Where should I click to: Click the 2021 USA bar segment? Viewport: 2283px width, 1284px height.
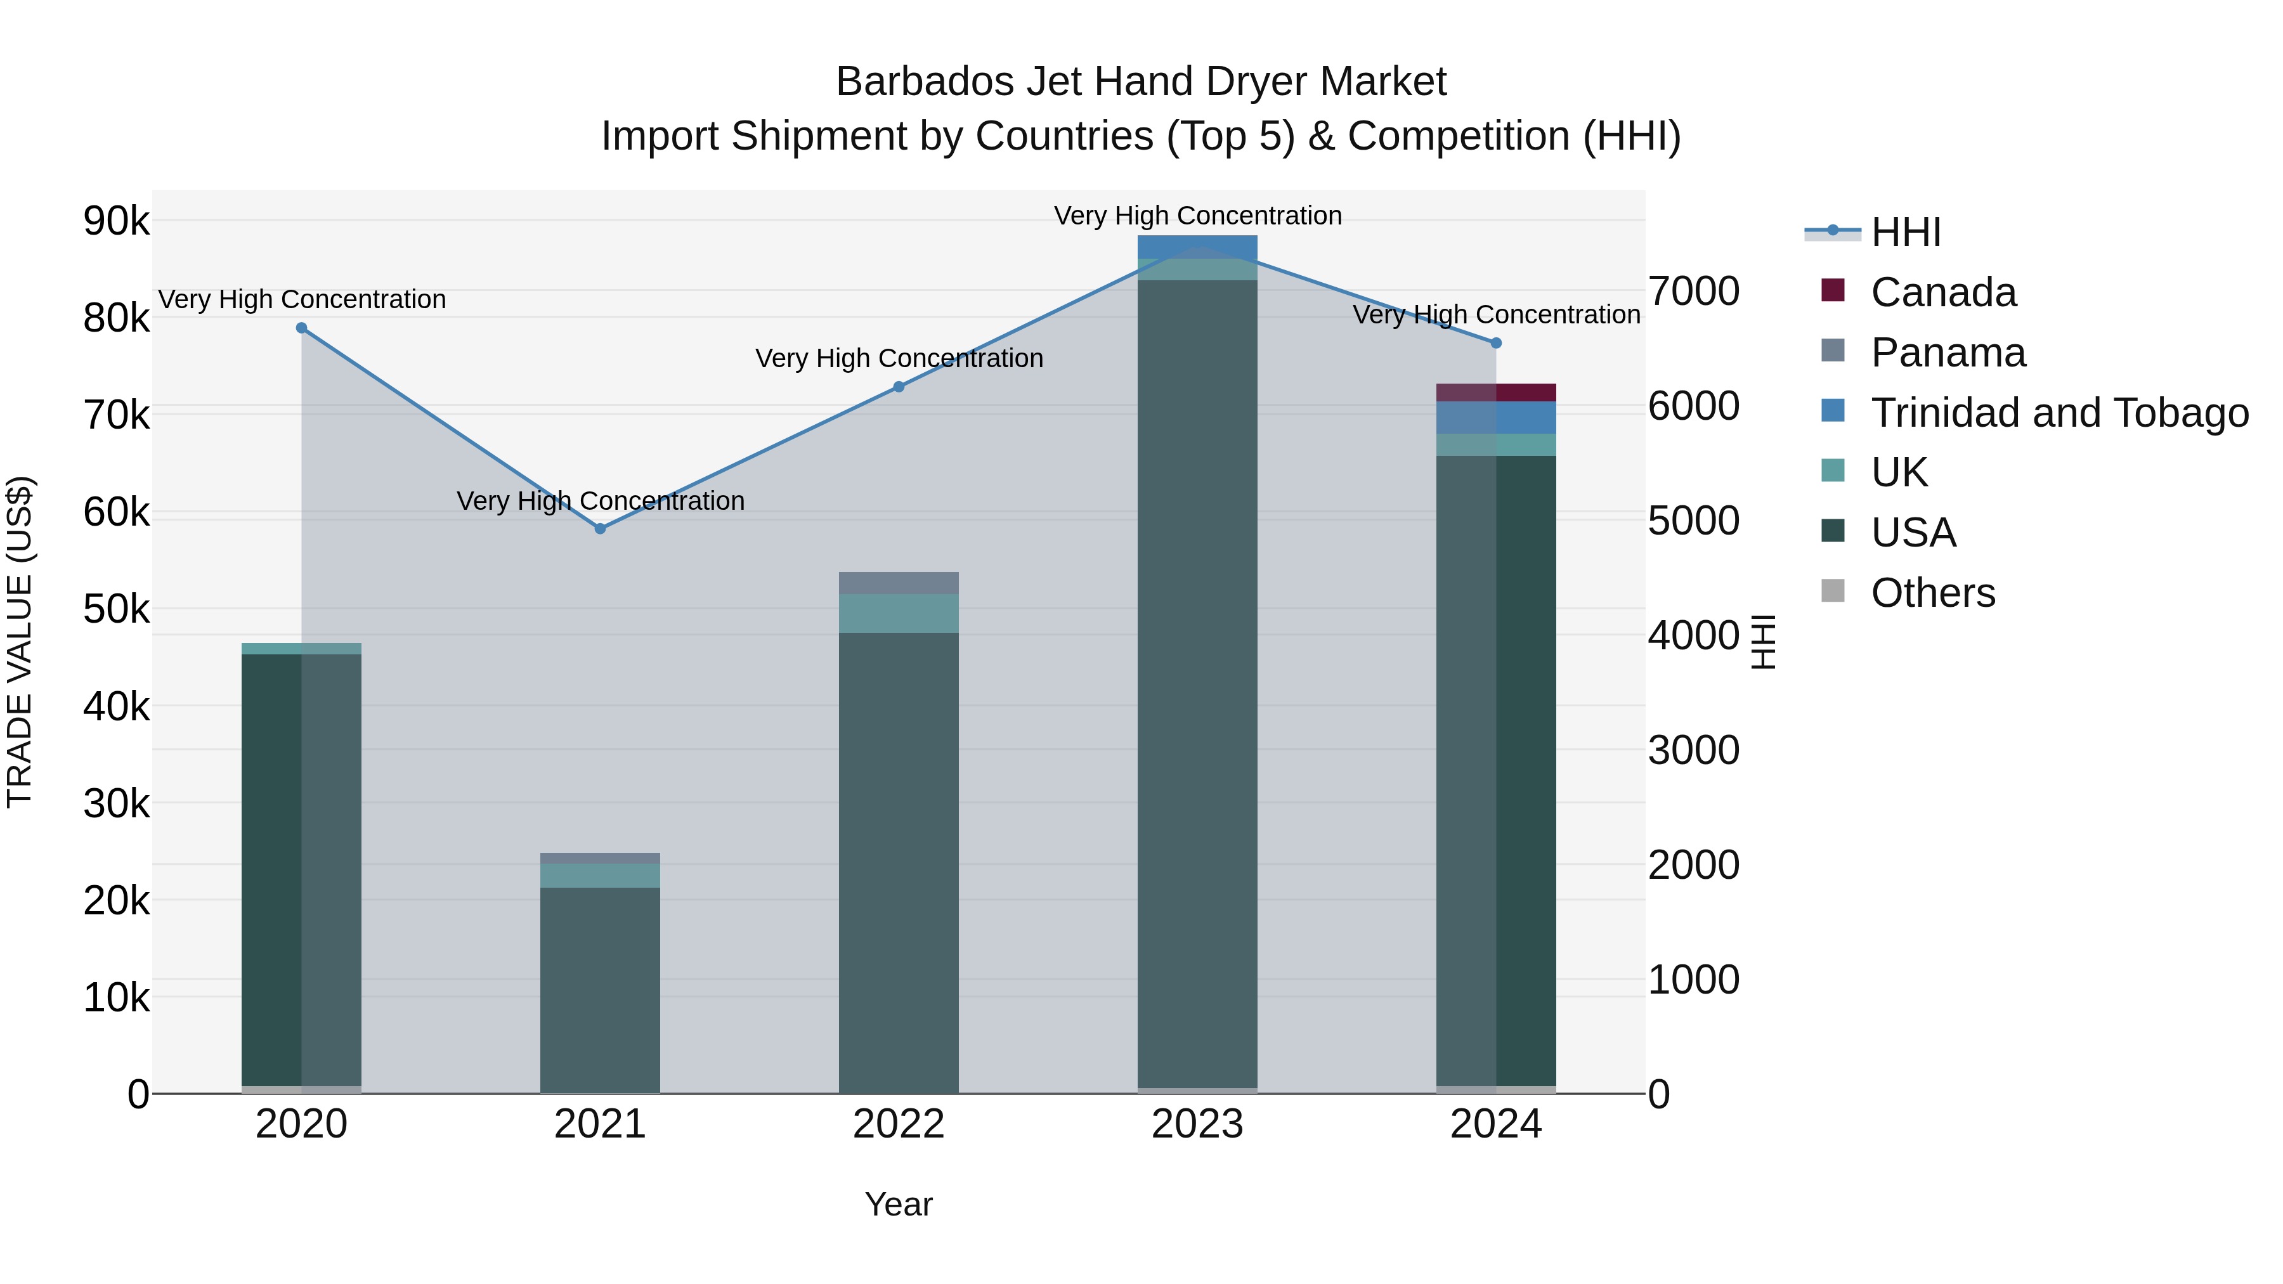tap(600, 990)
